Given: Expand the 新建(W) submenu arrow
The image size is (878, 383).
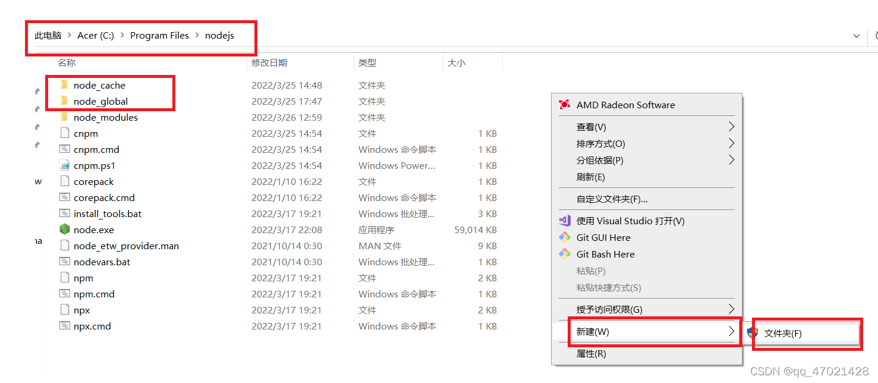Looking at the screenshot, I should tap(731, 331).
